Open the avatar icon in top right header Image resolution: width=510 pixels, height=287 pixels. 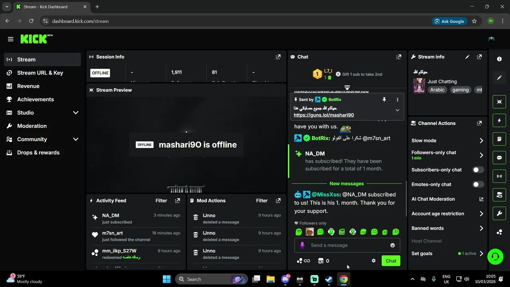point(491,39)
